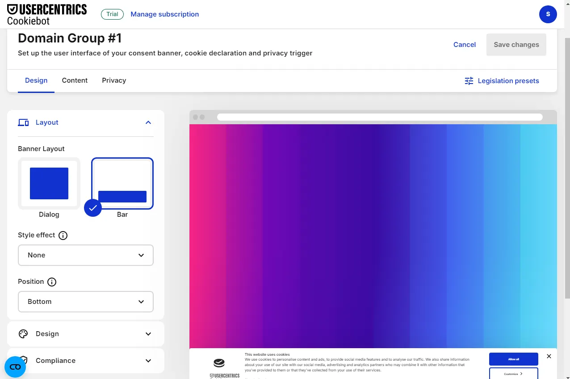Image resolution: width=570 pixels, height=379 pixels.
Task: Click the Style effect info icon
Action: coord(63,236)
